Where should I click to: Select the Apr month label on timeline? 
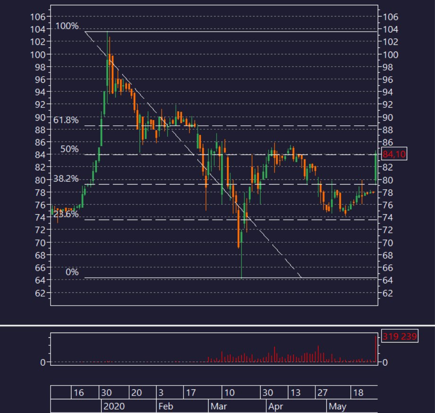click(x=276, y=406)
